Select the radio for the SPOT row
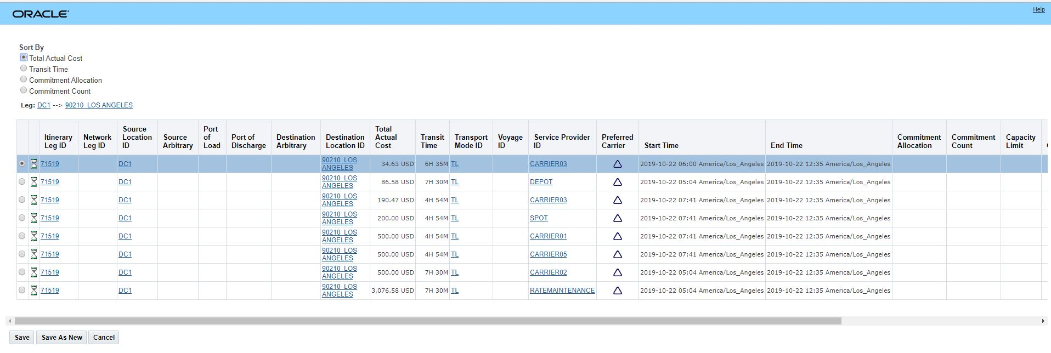 (x=22, y=218)
